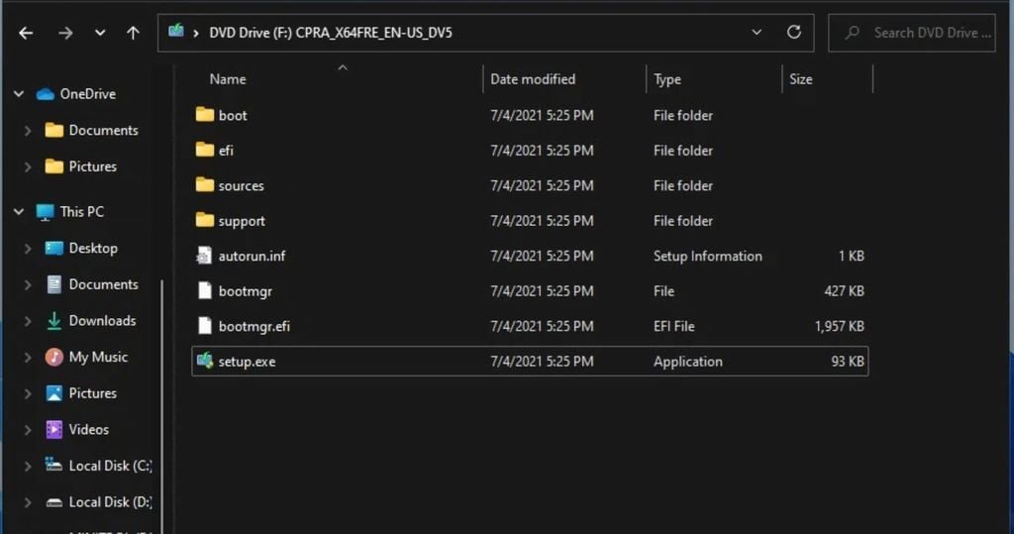Click the Setup Information type cell
The height and width of the screenshot is (534, 1014).
tap(707, 256)
